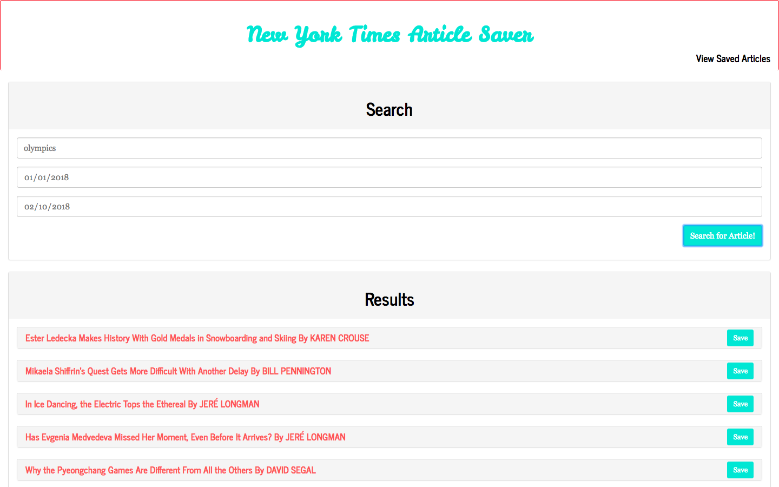Open the In Ice Dancing article link

[142, 404]
